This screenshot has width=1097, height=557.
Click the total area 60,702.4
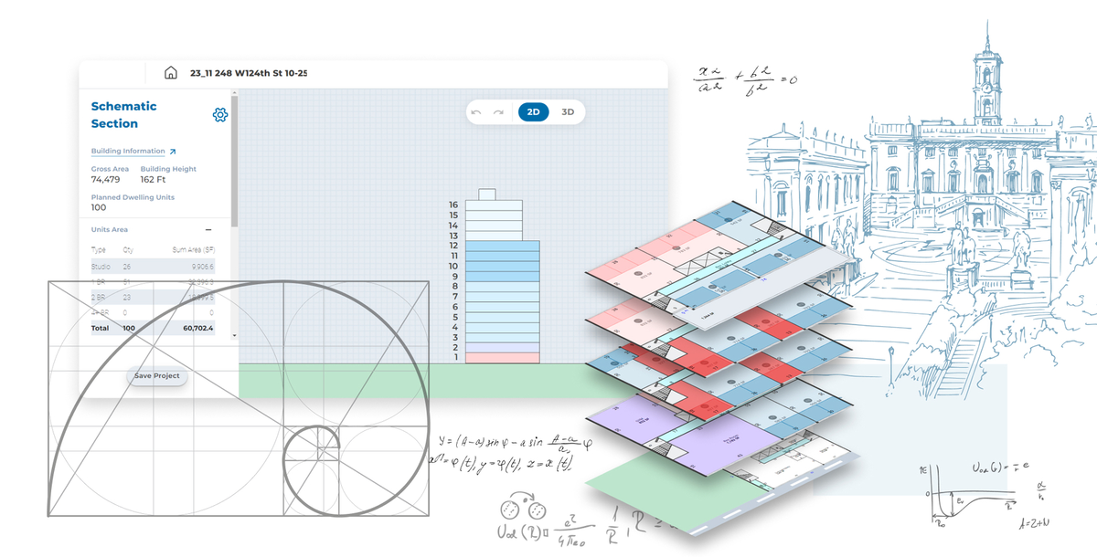point(197,328)
